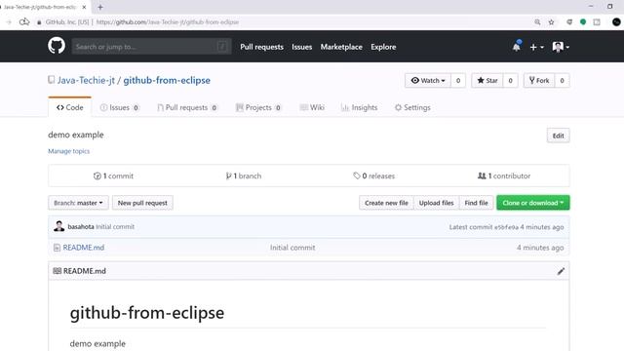
Task: Open the github-from-eclipse repository link
Action: [x=167, y=80]
